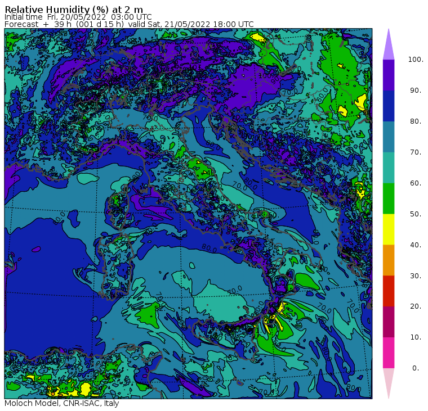Click the '60.' colorbar label
This screenshot has height=411, width=428.
pyautogui.click(x=416, y=183)
